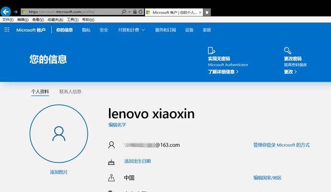Click the 实现无密码 heading
The image size is (331, 192).
coord(219,59)
